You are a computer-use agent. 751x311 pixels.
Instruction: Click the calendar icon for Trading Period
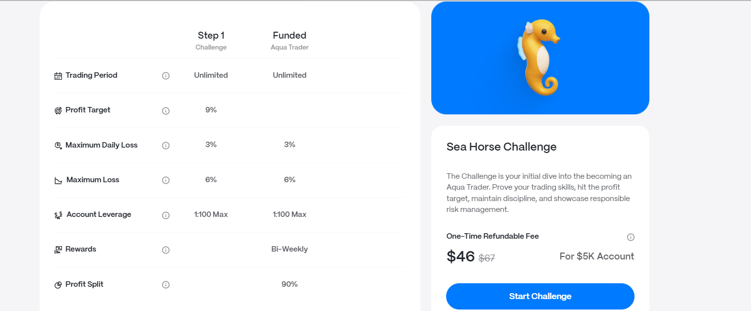[58, 76]
